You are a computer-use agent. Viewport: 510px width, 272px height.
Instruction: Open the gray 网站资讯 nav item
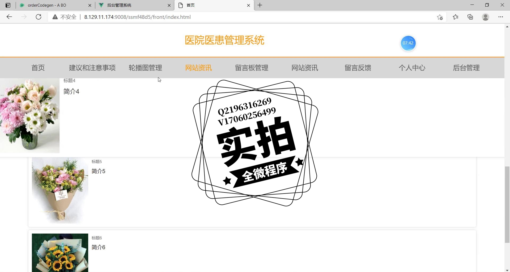click(305, 68)
